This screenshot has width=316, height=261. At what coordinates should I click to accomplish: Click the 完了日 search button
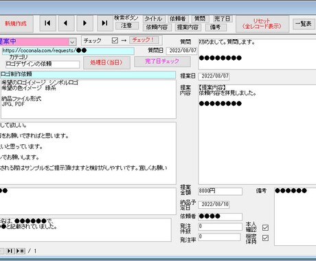tap(222, 19)
